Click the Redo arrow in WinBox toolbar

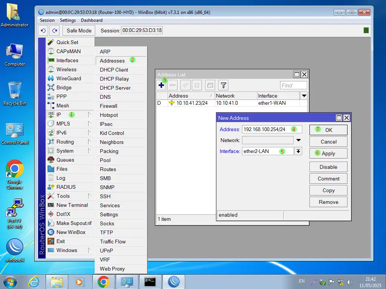point(55,31)
